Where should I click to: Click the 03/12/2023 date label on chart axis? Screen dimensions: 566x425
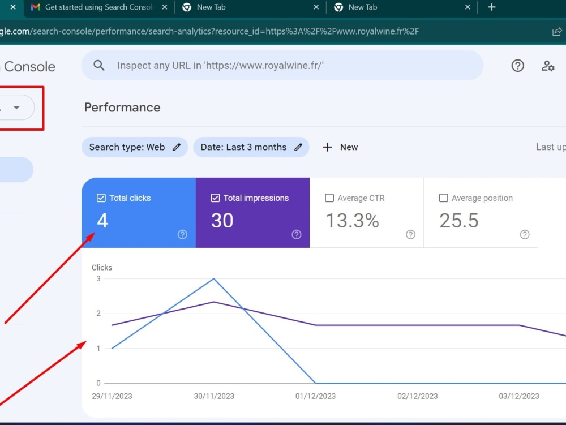(519, 396)
